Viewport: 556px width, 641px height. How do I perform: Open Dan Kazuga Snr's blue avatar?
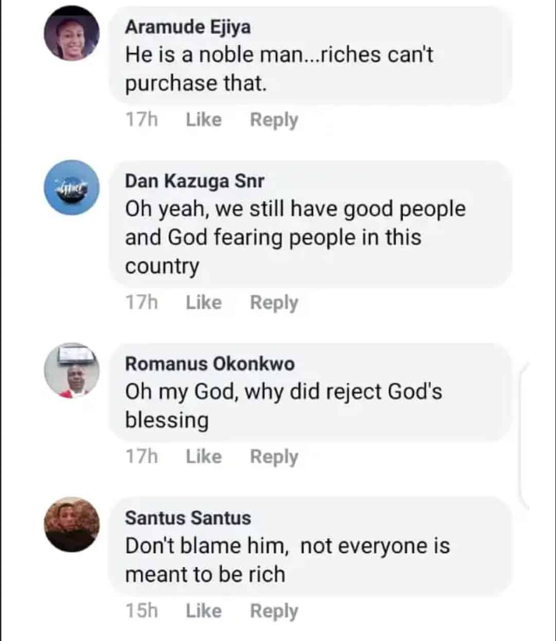coord(72,187)
